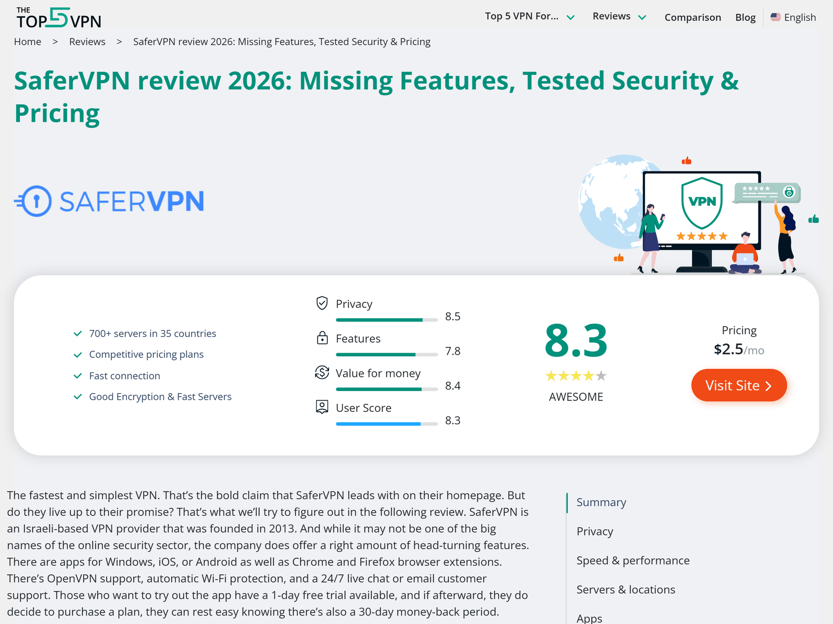Click the Features score bar
Screen dimensions: 833x624
pos(387,355)
